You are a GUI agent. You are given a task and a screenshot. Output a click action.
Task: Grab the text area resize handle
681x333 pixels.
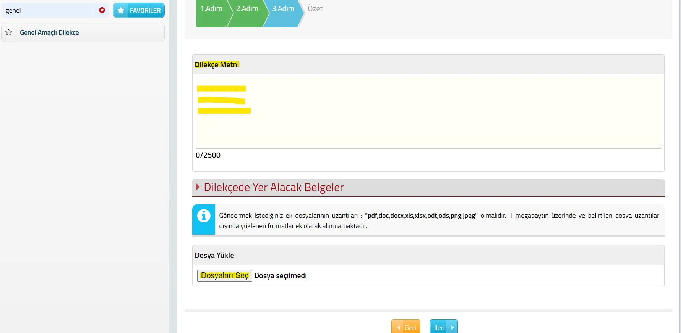pyautogui.click(x=658, y=145)
